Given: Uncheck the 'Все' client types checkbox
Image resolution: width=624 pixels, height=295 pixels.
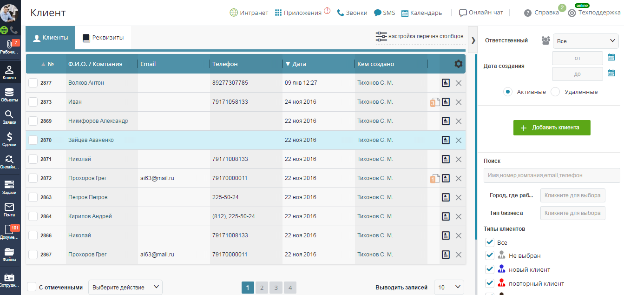Looking at the screenshot, I should point(489,242).
